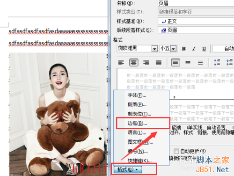Viewport: 234px width, 176px height.
Task: Click the 名称 input field
Action: click(196, 3)
